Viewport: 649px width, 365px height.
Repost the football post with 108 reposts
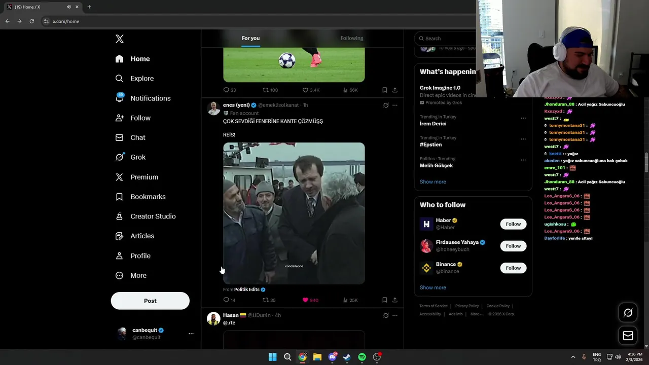270,90
